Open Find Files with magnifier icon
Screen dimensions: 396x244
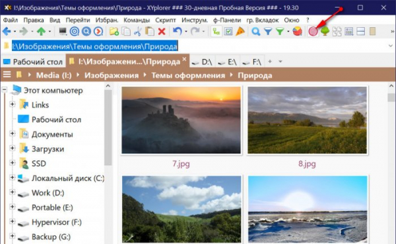[256, 31]
